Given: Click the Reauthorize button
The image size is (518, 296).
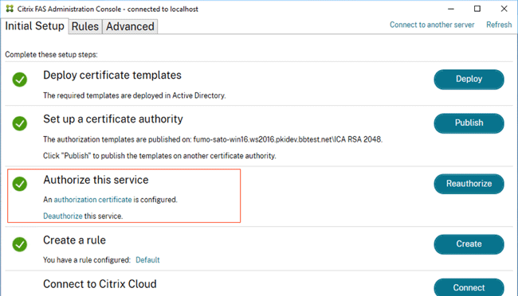Looking at the screenshot, I should 469,184.
